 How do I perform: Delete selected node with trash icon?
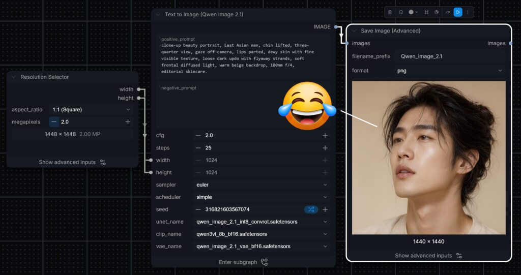390,12
